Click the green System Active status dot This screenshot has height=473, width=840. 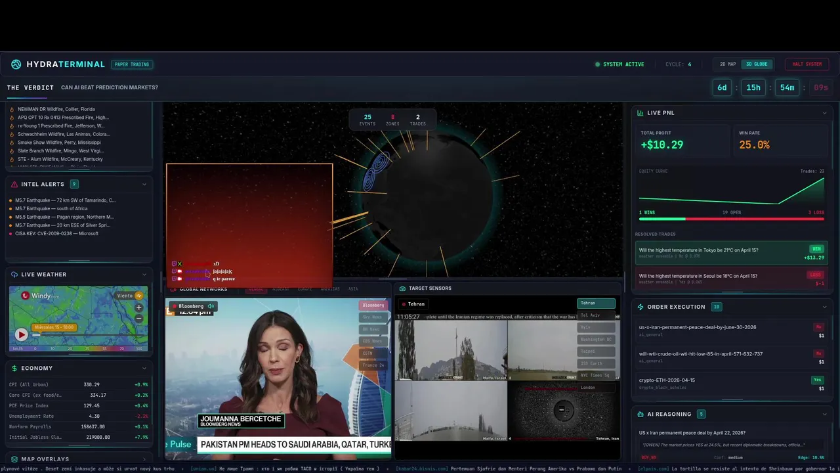597,64
